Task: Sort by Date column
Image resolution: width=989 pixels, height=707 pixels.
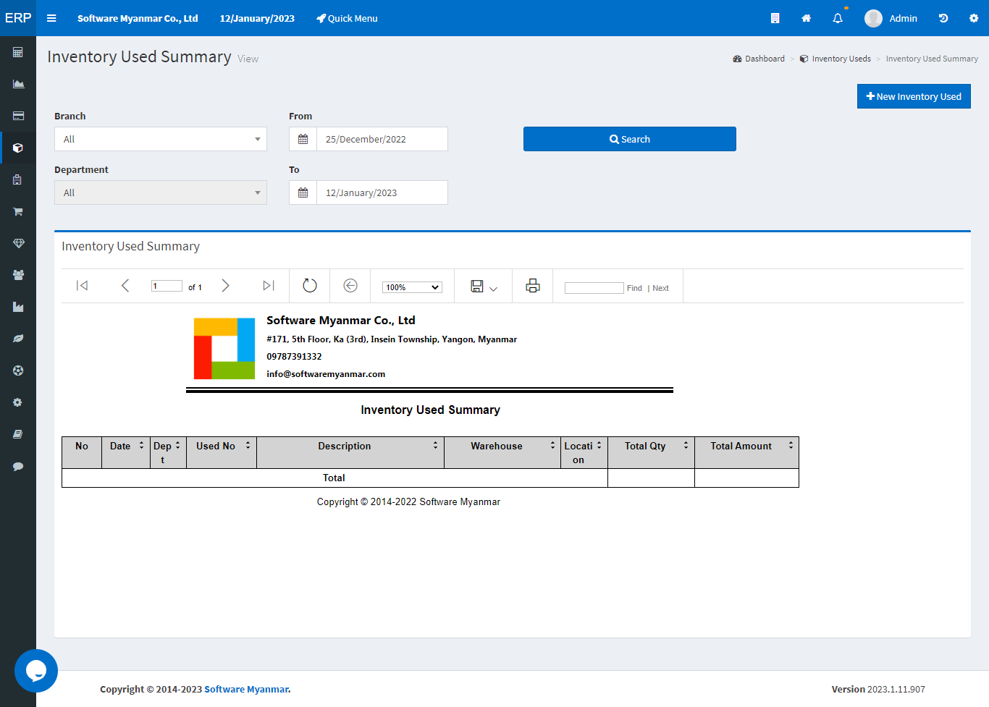Action: 142,446
